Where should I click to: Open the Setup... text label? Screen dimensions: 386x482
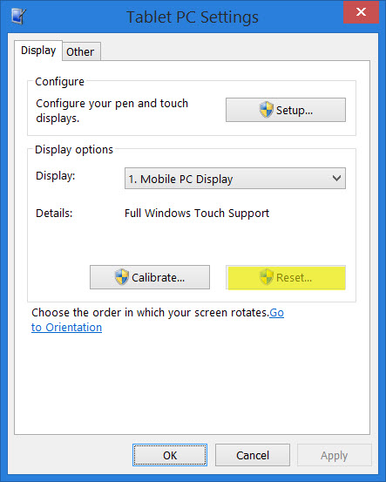295,111
